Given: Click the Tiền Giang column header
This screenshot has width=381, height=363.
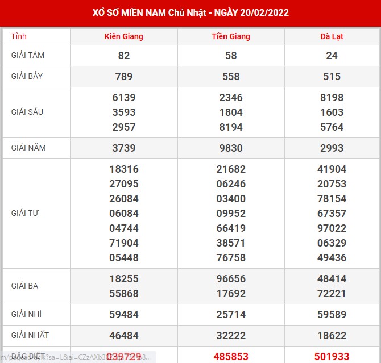Looking at the screenshot, I should tap(231, 36).
